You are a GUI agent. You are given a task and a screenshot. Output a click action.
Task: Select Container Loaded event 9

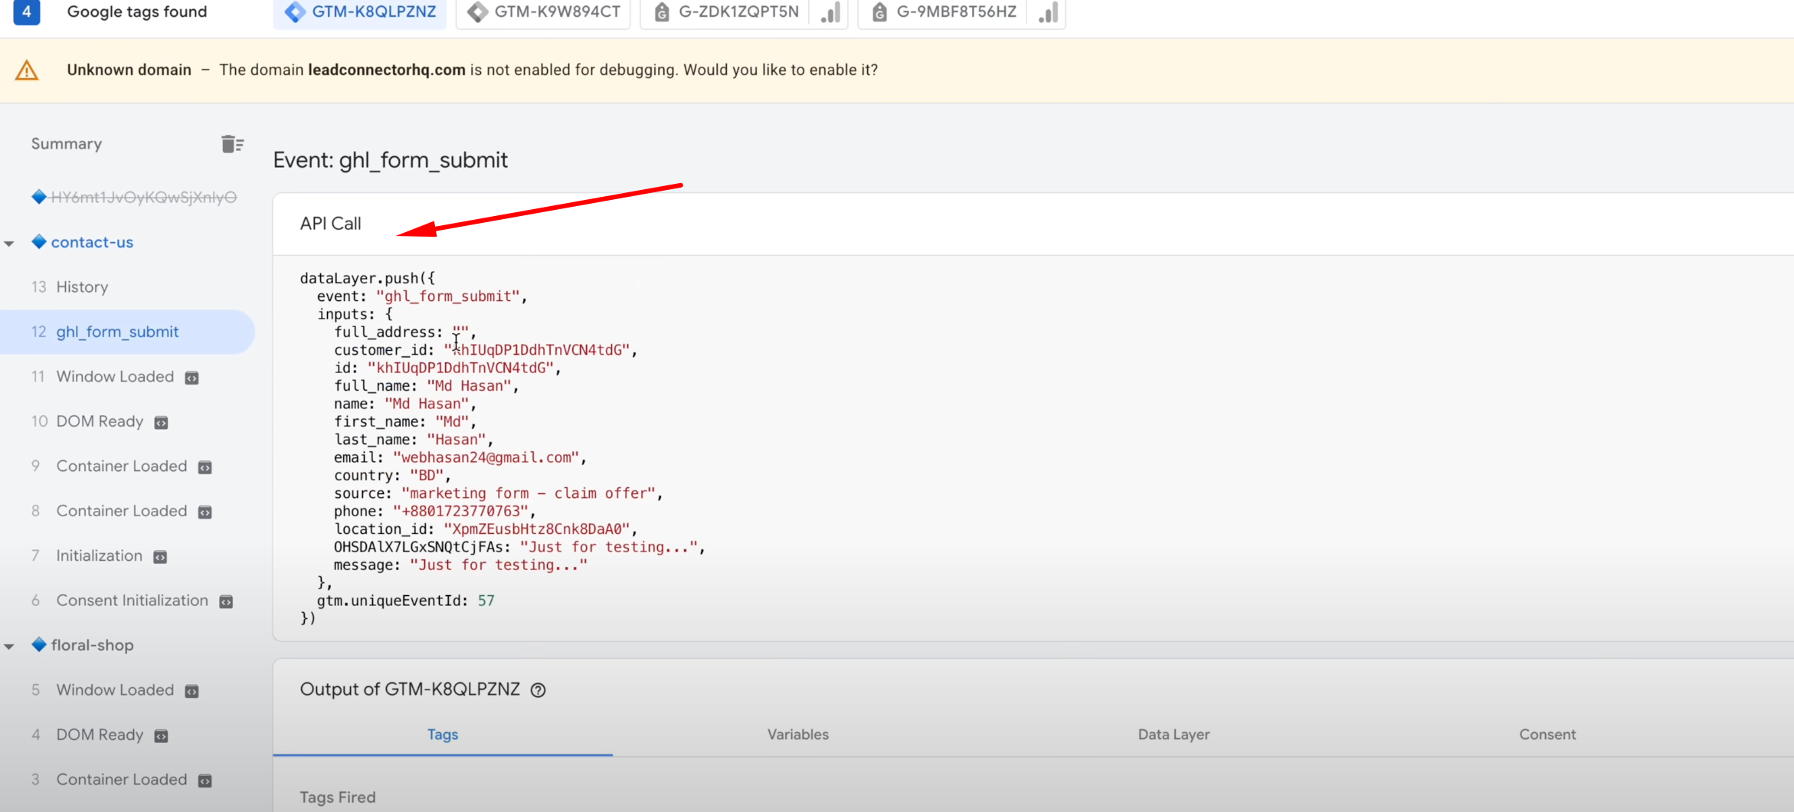click(121, 466)
